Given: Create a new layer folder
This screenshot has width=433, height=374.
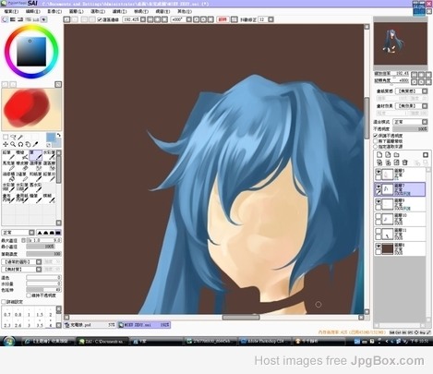Looking at the screenshot, I should [397, 155].
